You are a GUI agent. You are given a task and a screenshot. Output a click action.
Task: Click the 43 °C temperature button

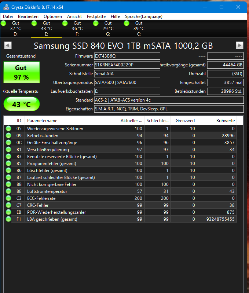point(22,104)
